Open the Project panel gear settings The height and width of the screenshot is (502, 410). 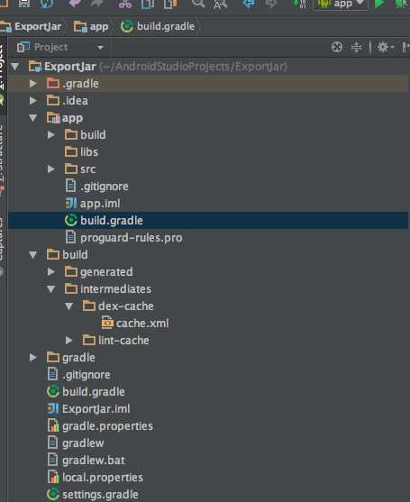point(385,48)
